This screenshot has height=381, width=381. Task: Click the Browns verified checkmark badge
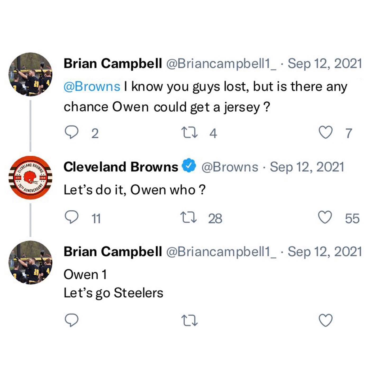click(x=189, y=166)
